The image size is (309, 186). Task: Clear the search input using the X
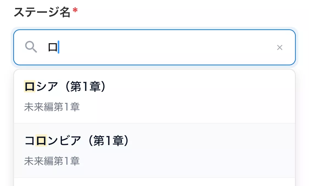pos(280,47)
